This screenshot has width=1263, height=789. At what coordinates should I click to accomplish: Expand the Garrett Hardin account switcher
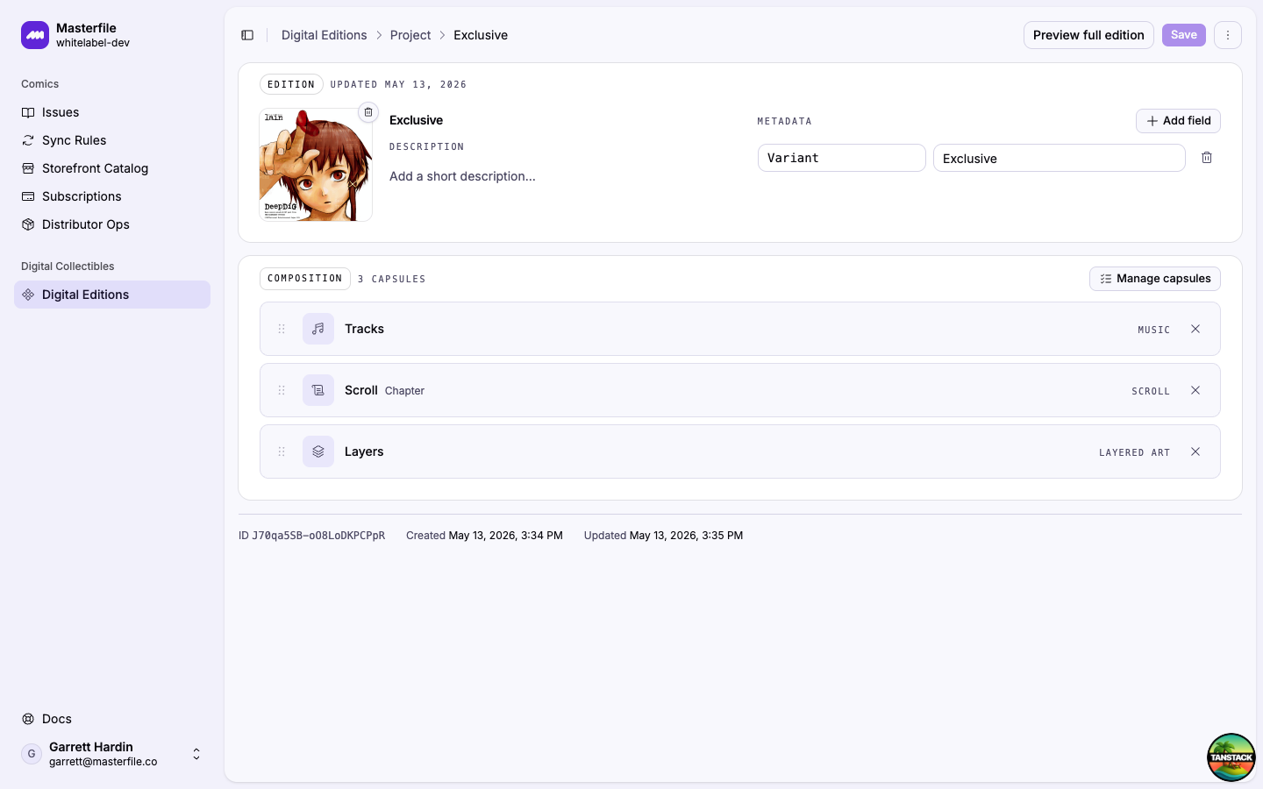112,754
